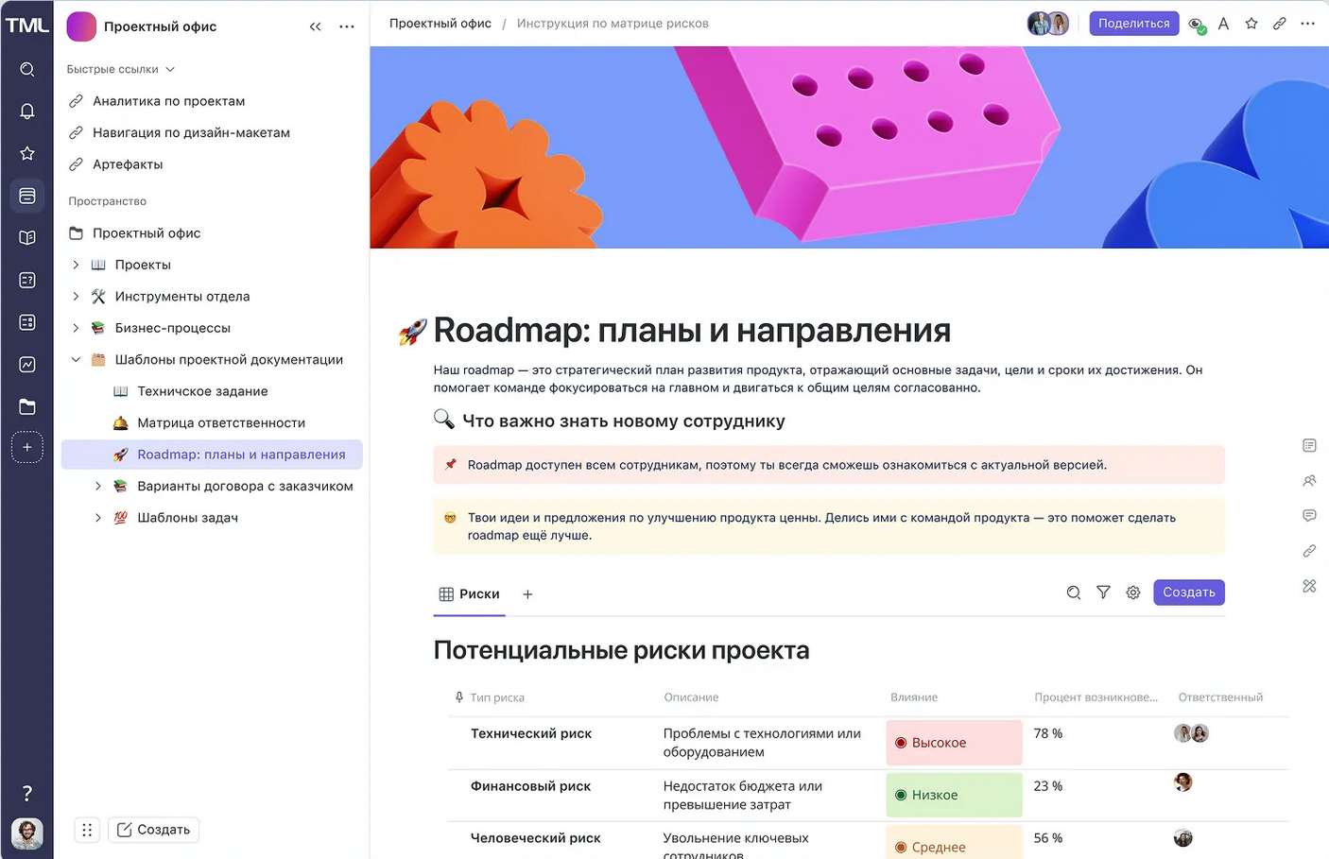Viewport: 1329px width, 859px height.
Task: Collapse Шаблоны проектной документации folder
Action: point(77,360)
